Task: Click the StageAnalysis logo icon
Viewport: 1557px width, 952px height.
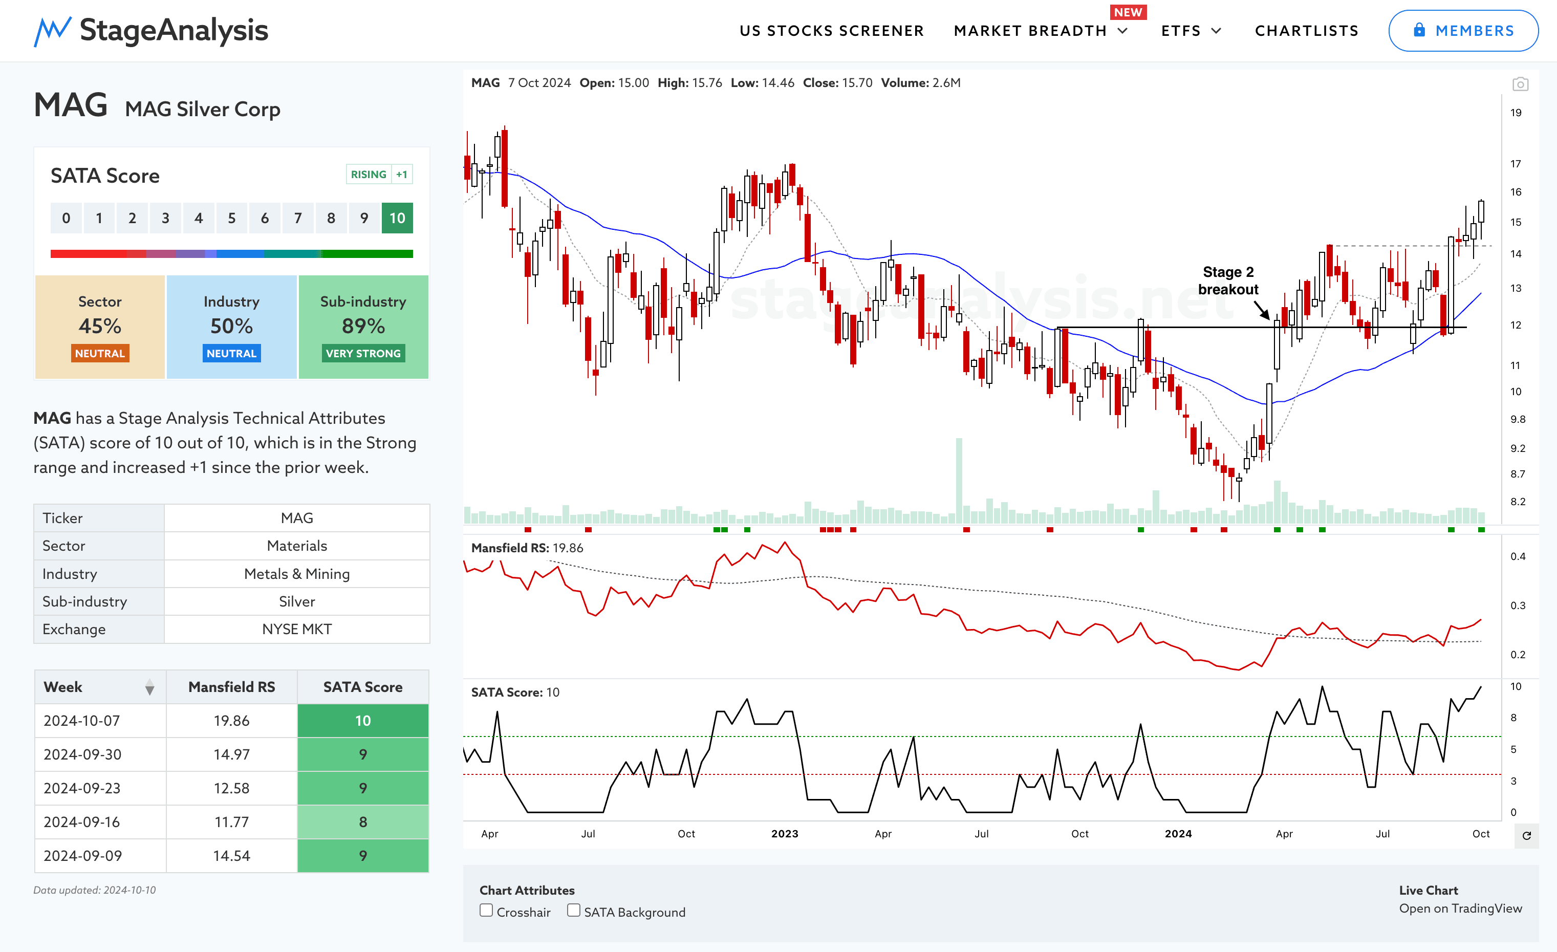Action: tap(52, 31)
